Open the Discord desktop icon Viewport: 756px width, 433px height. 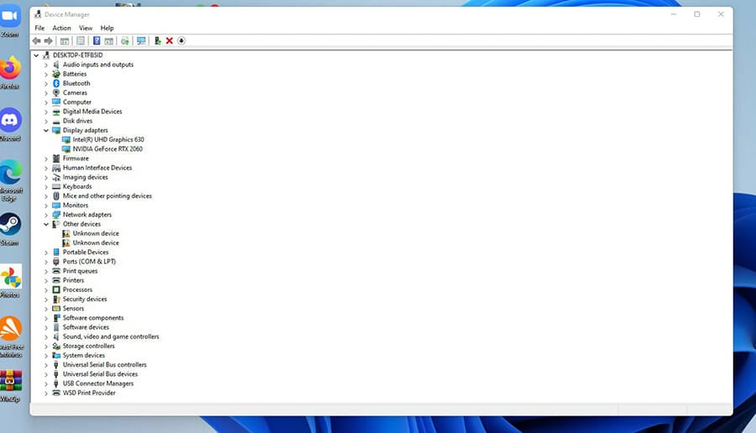click(10, 124)
